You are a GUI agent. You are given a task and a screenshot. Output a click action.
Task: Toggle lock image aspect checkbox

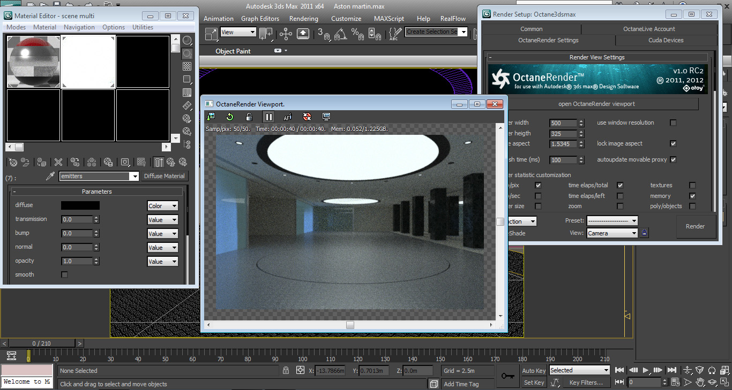pyautogui.click(x=674, y=143)
